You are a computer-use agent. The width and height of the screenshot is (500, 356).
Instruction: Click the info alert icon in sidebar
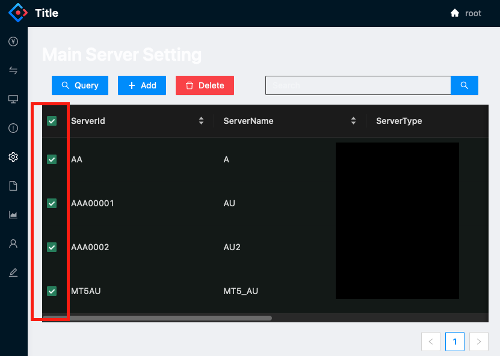click(x=13, y=127)
